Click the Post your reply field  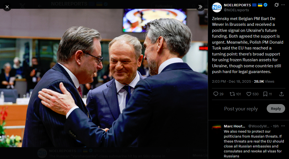pyautogui.click(x=241, y=109)
